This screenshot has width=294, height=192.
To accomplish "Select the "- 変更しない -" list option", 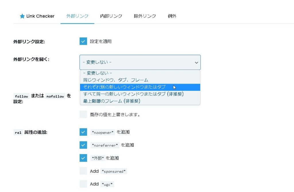I will click(x=97, y=73).
